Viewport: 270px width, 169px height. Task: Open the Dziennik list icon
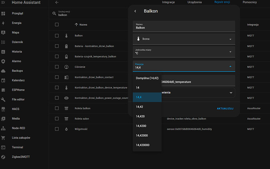coord(3,42)
